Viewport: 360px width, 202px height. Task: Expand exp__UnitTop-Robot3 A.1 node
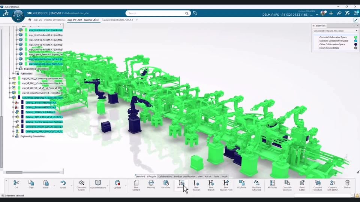16,35
